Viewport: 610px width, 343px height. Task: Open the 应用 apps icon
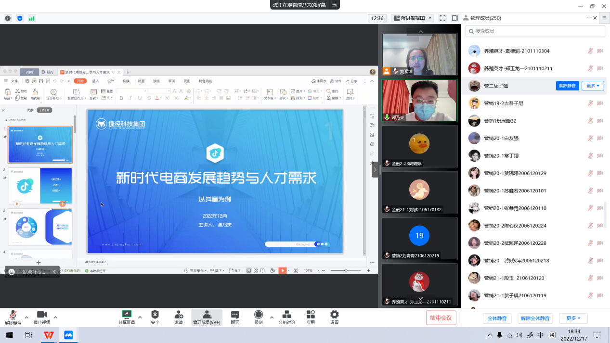311,315
